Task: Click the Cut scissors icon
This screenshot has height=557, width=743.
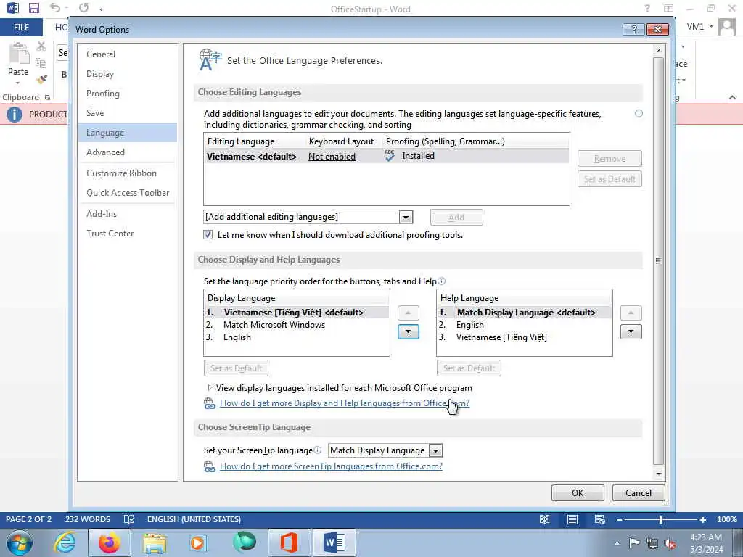Action: click(x=41, y=46)
